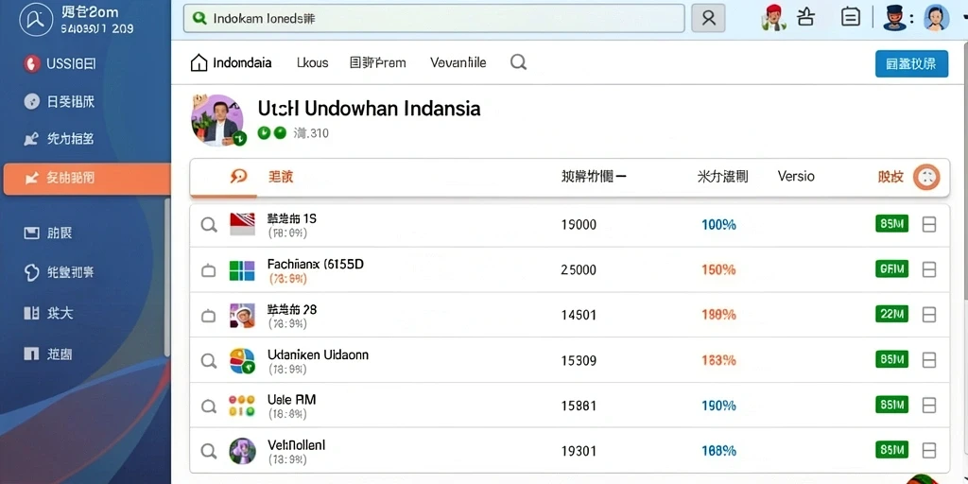Click the police-hat avatar icon in top bar
This screenshot has height=484, width=968.
tap(894, 18)
